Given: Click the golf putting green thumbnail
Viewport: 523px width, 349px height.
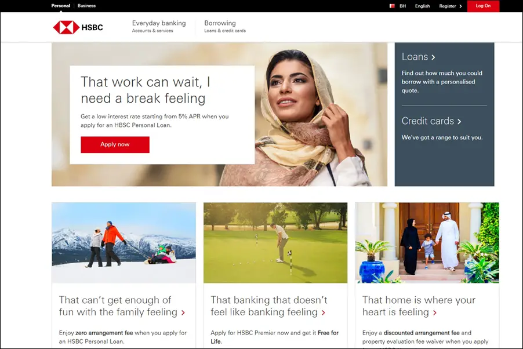Looking at the screenshot, I should (x=275, y=242).
